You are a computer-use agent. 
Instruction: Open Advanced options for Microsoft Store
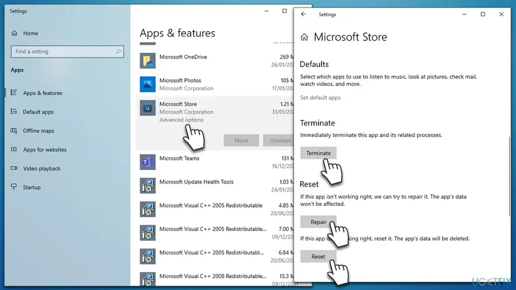point(181,119)
